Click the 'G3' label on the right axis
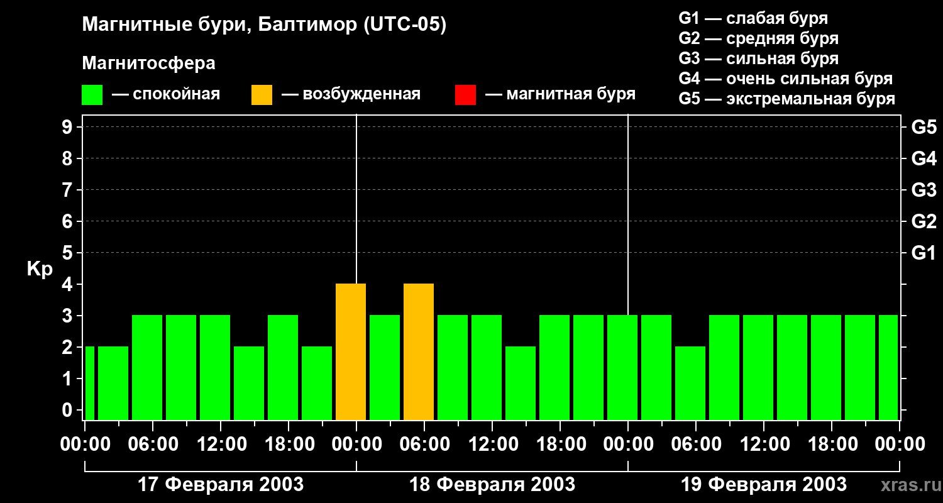The height and width of the screenshot is (503, 943). [x=924, y=190]
